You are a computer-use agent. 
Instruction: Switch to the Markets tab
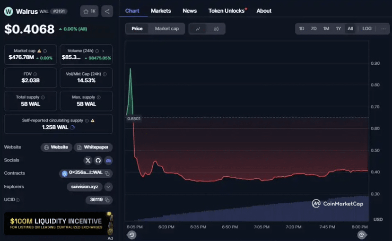point(161,10)
